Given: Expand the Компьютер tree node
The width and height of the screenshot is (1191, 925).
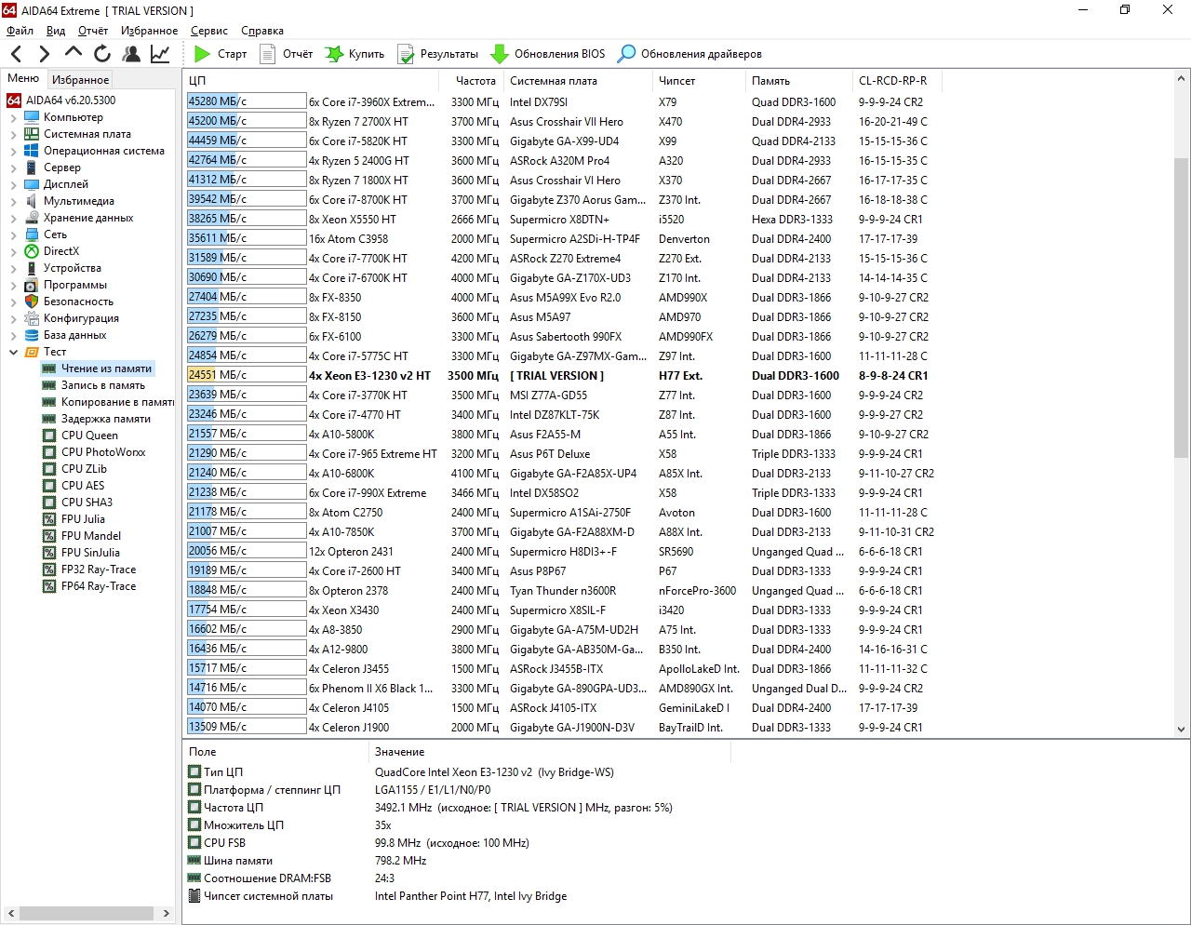Looking at the screenshot, I should click(13, 117).
